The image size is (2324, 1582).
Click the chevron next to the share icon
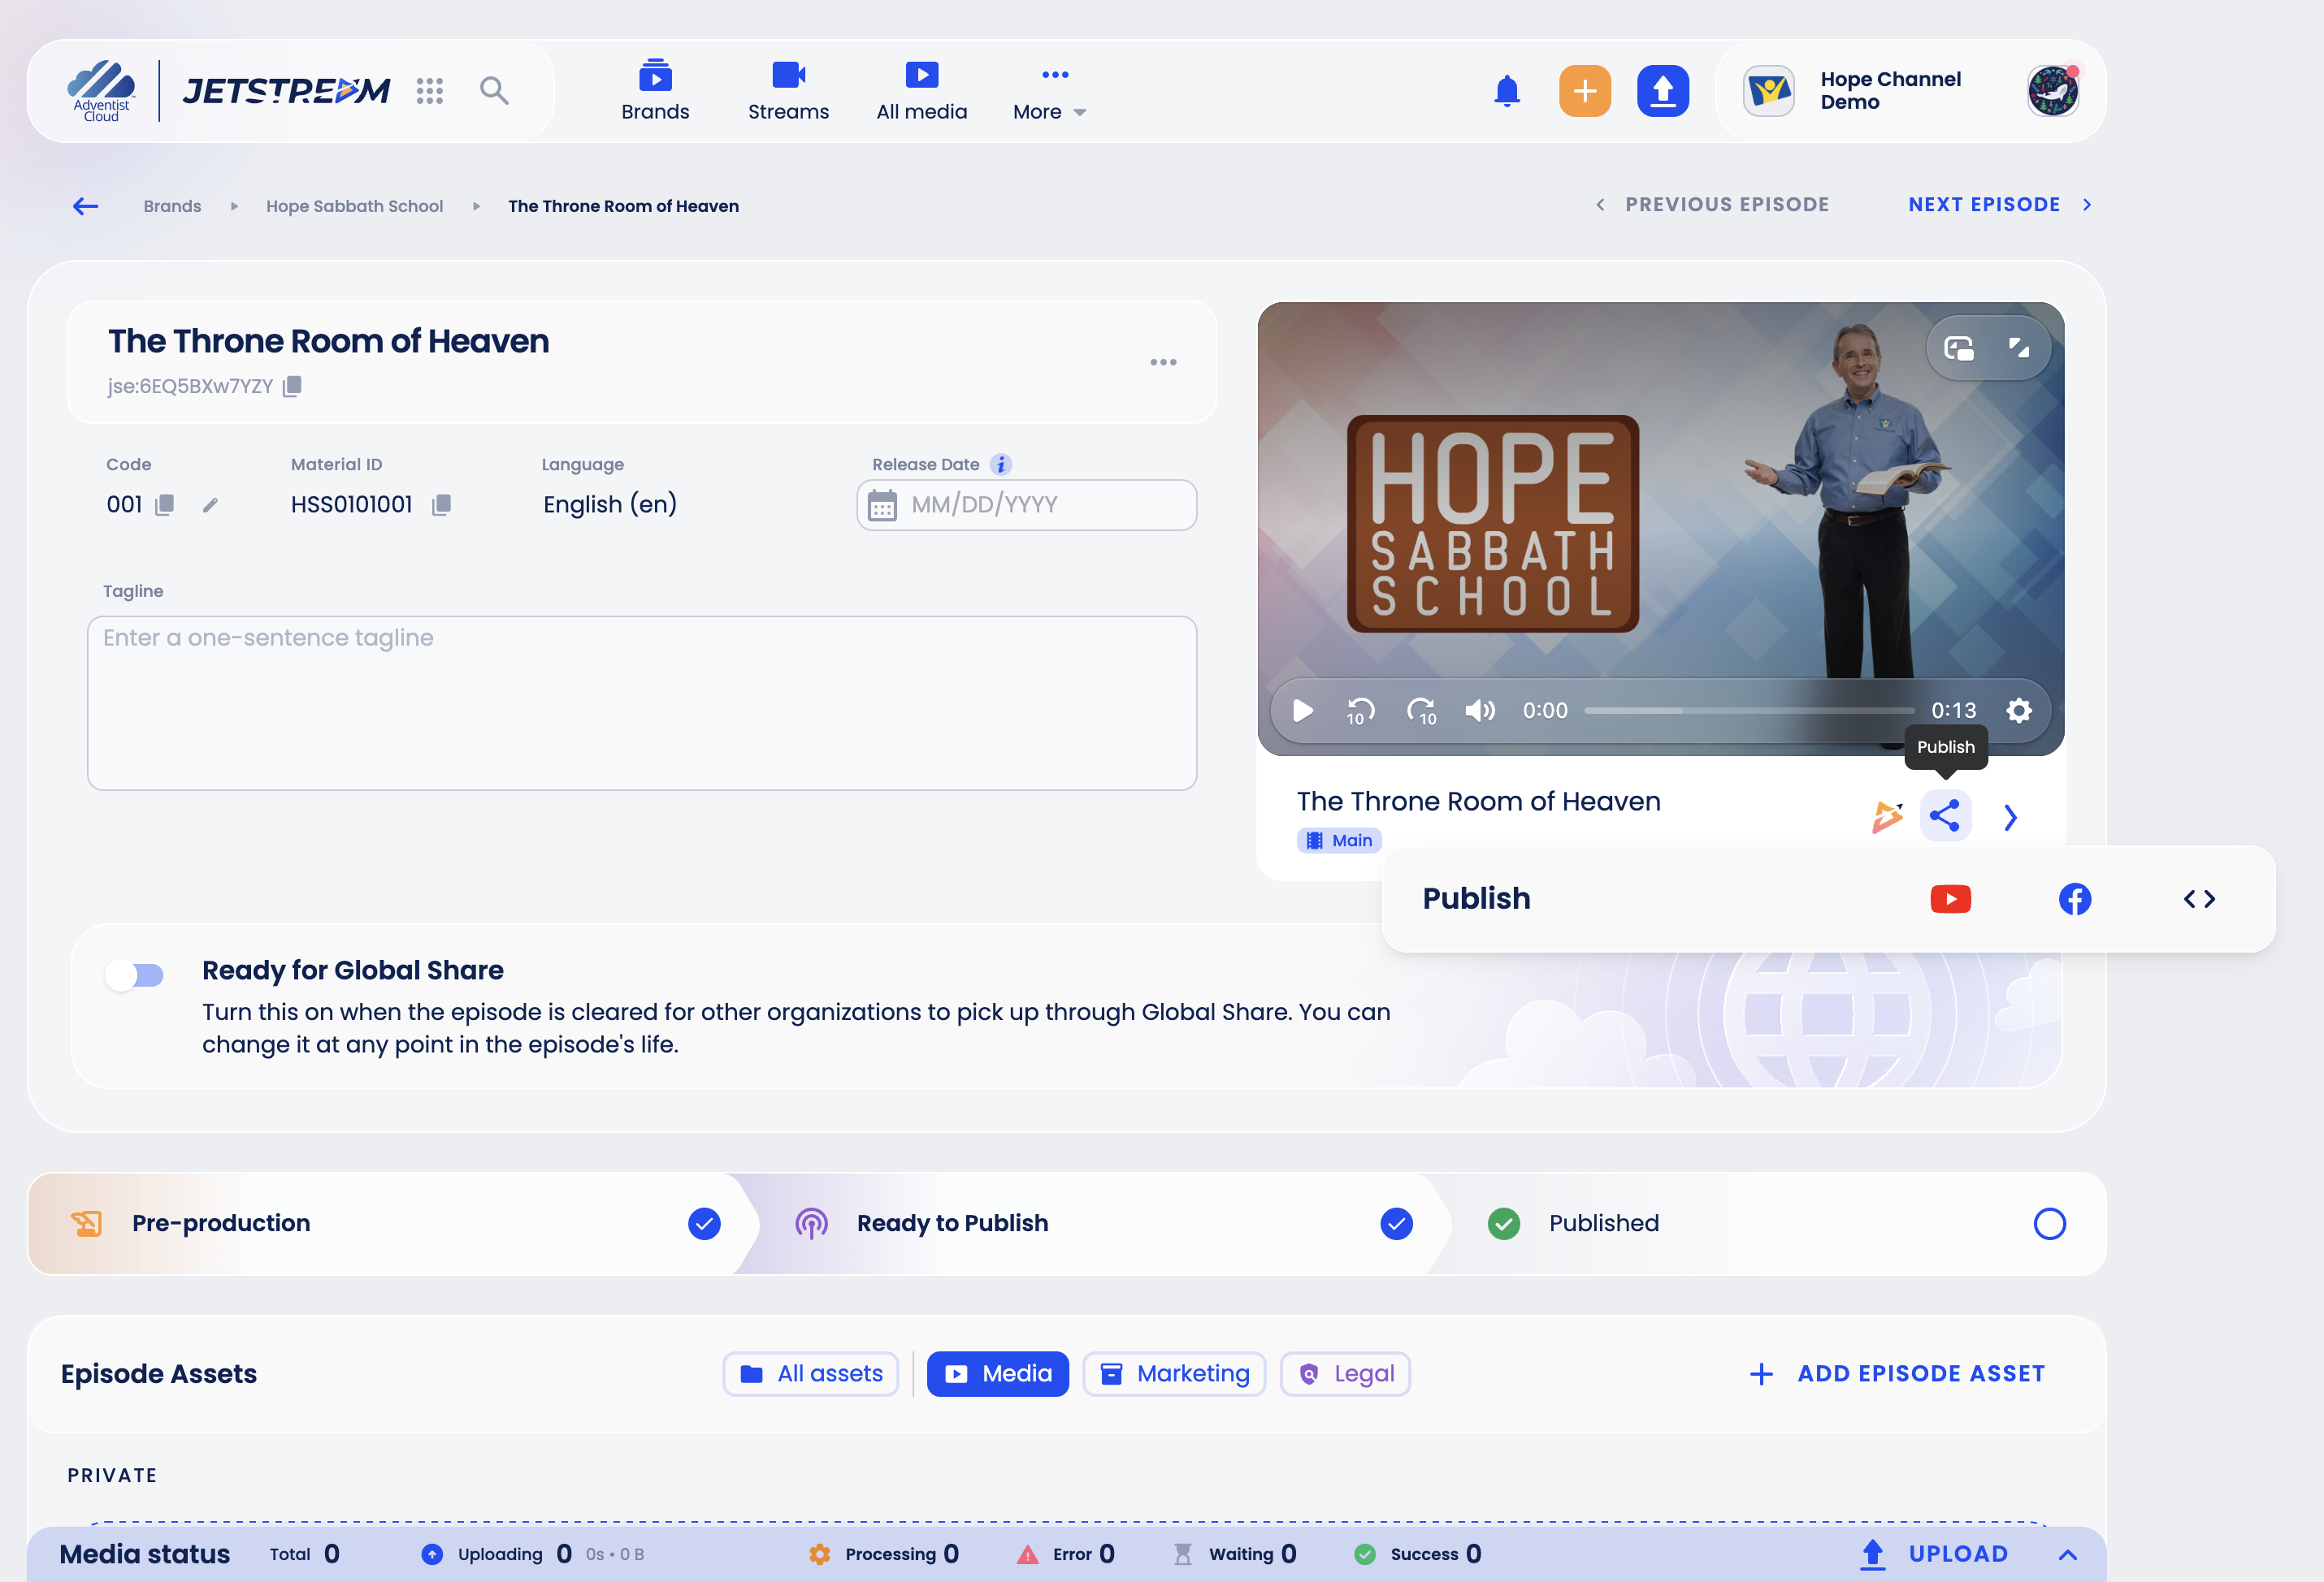[2010, 818]
